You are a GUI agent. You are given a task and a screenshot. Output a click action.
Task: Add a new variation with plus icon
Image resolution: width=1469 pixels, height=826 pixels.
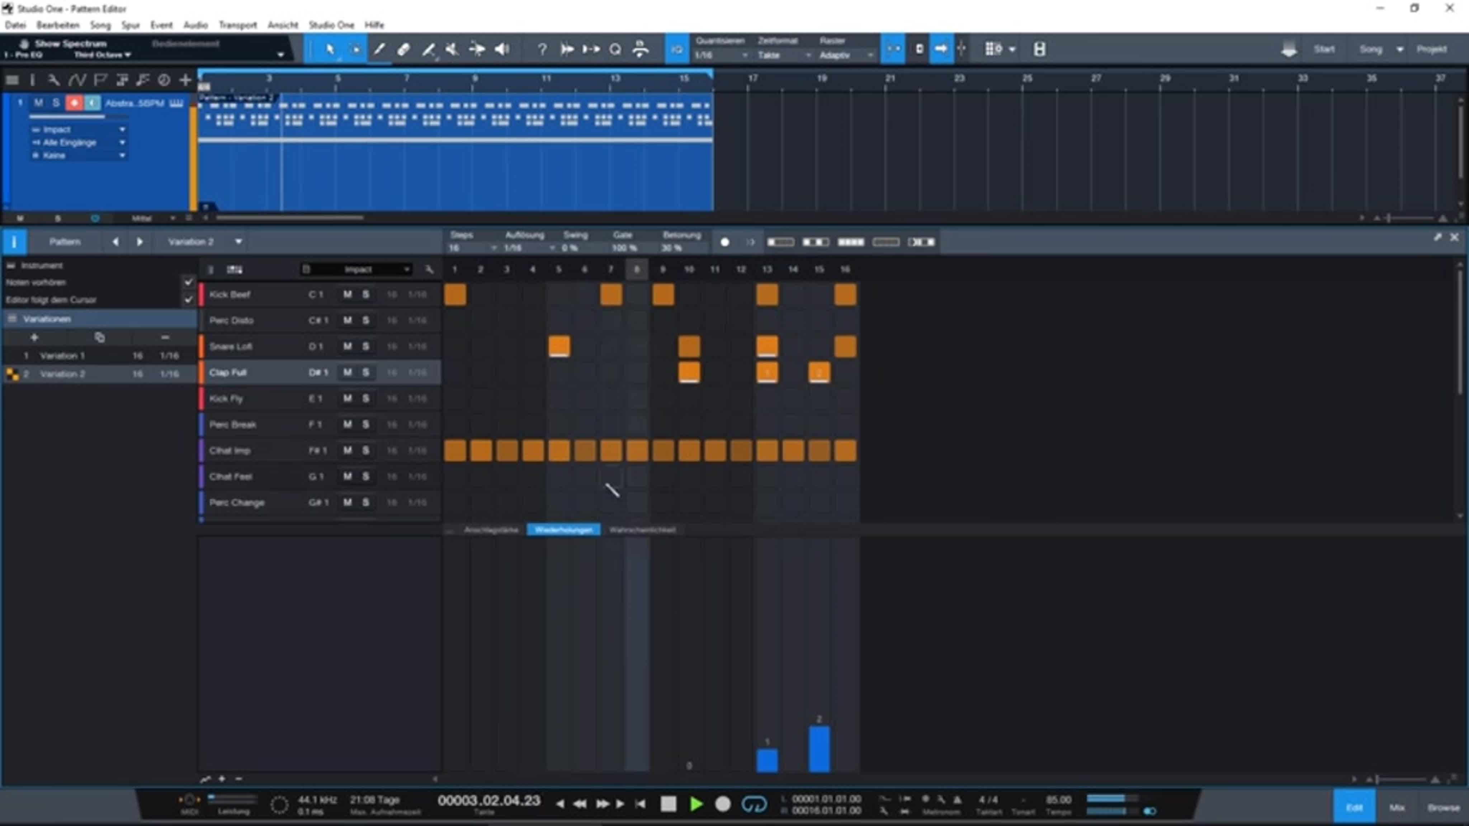(x=34, y=337)
